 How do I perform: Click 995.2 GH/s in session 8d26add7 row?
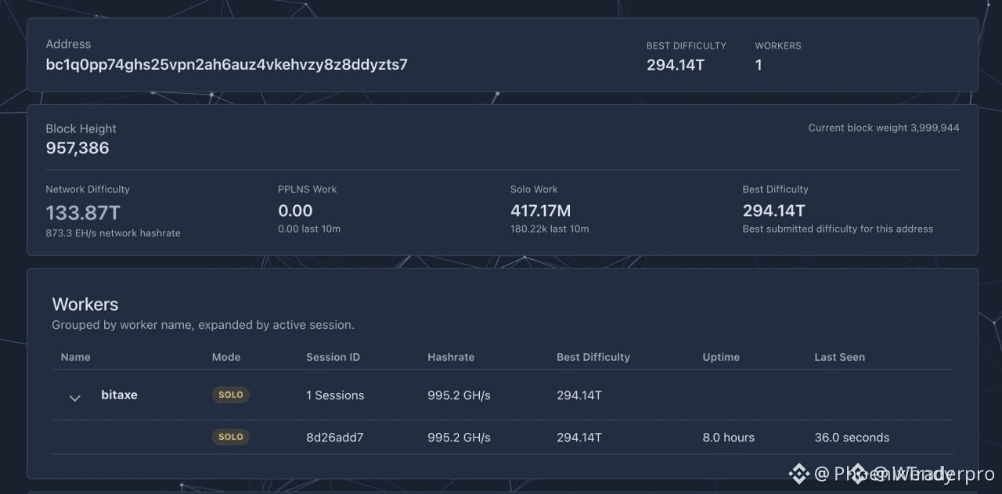coord(459,438)
